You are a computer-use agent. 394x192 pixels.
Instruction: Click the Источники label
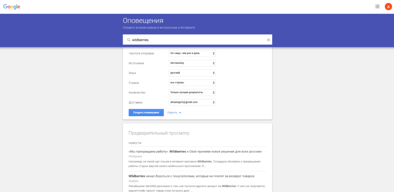click(x=136, y=63)
